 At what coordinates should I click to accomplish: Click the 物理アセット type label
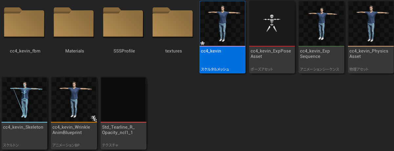tap(359, 69)
